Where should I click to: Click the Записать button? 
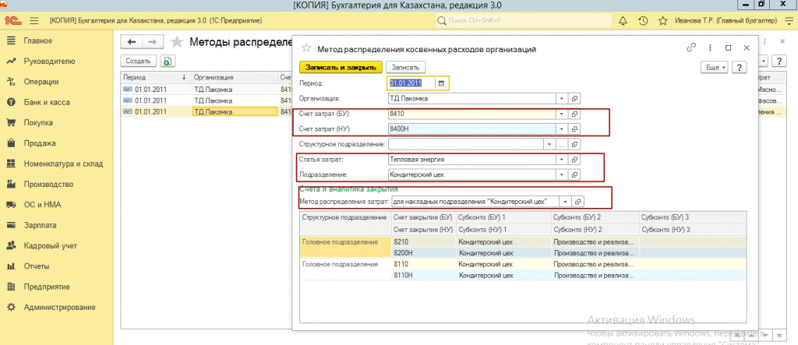pyautogui.click(x=405, y=67)
